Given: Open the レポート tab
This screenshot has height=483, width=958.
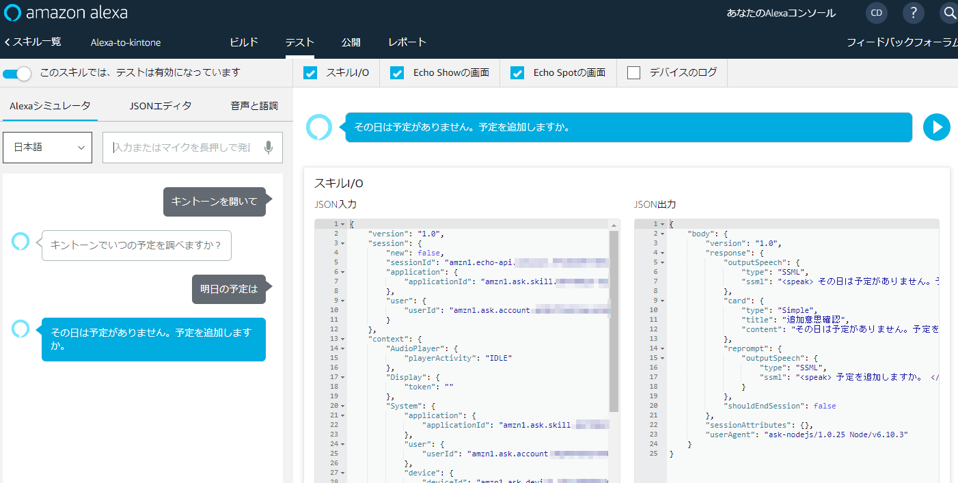Looking at the screenshot, I should pos(407,42).
